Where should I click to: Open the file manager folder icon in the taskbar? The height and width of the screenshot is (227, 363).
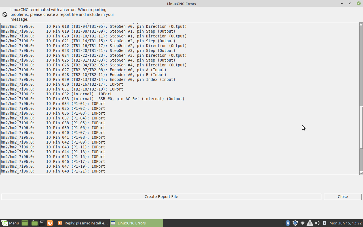35,223
